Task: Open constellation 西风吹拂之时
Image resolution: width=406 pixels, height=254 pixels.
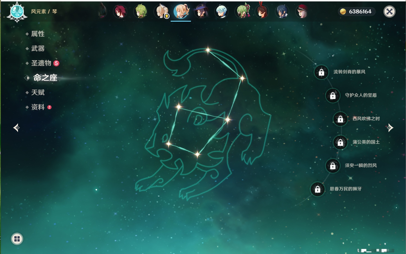Action: [366, 119]
